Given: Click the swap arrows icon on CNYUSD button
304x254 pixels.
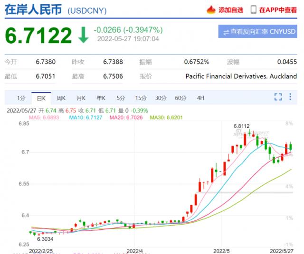Looking at the screenshot, I should 226,32.
